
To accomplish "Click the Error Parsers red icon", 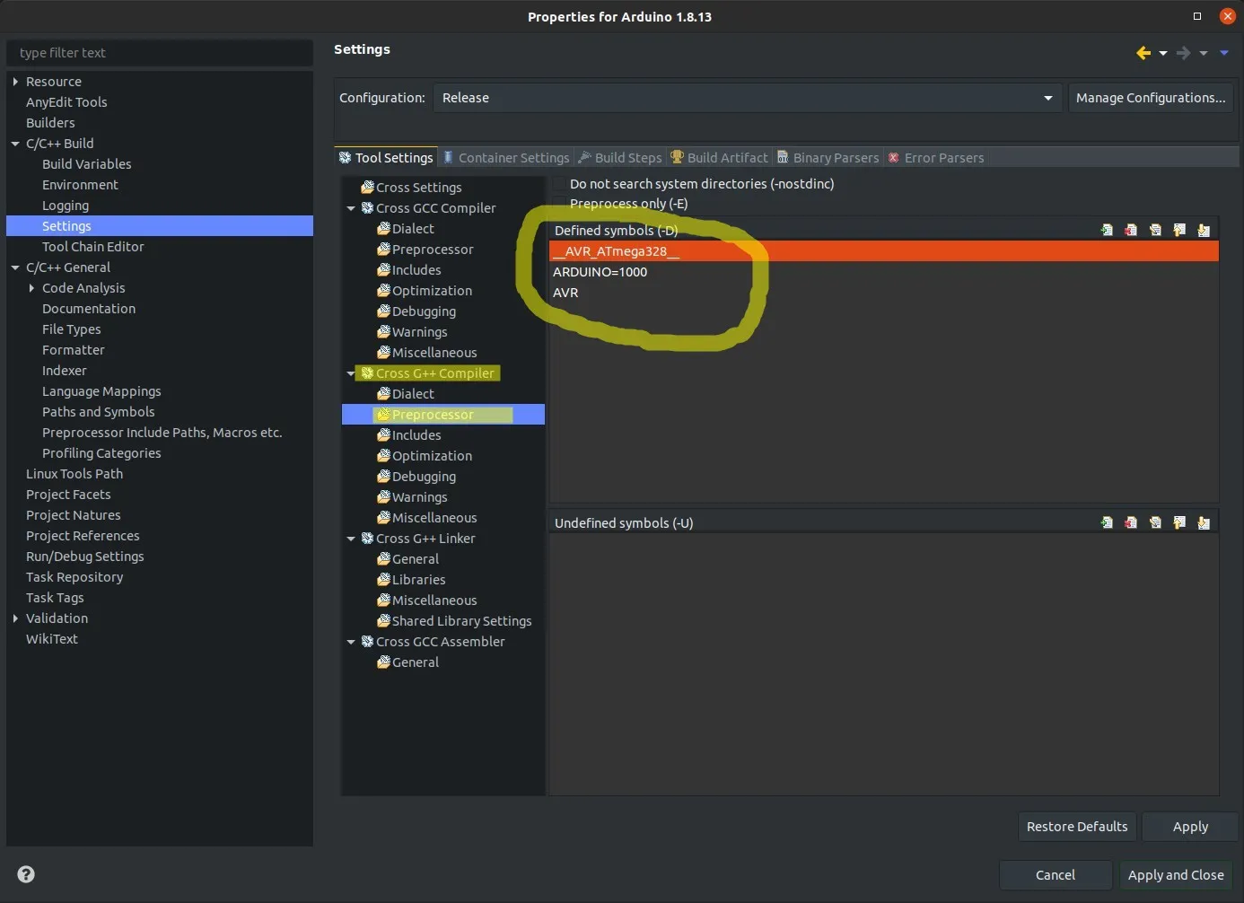I will coord(894,158).
